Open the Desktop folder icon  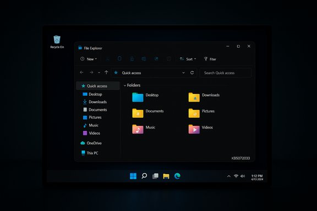[x=138, y=97]
